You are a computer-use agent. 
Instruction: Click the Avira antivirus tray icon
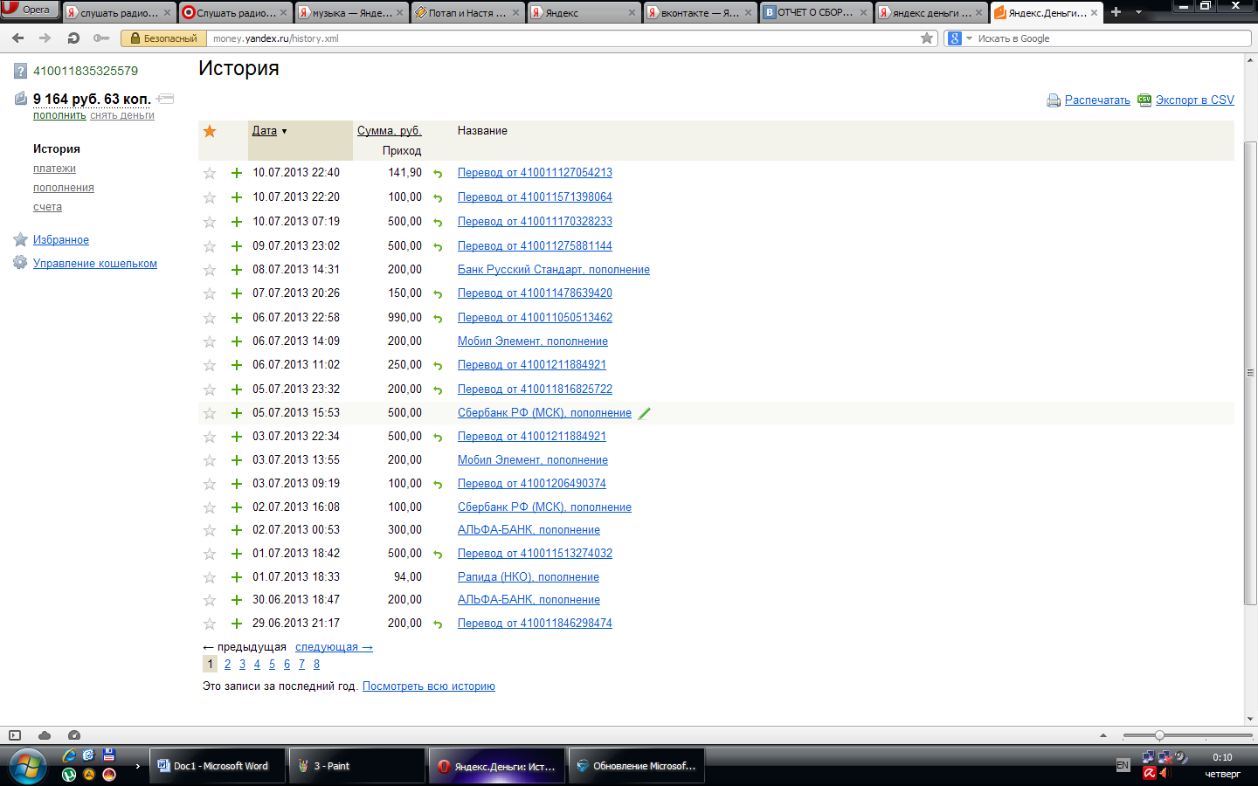[x=1150, y=773]
